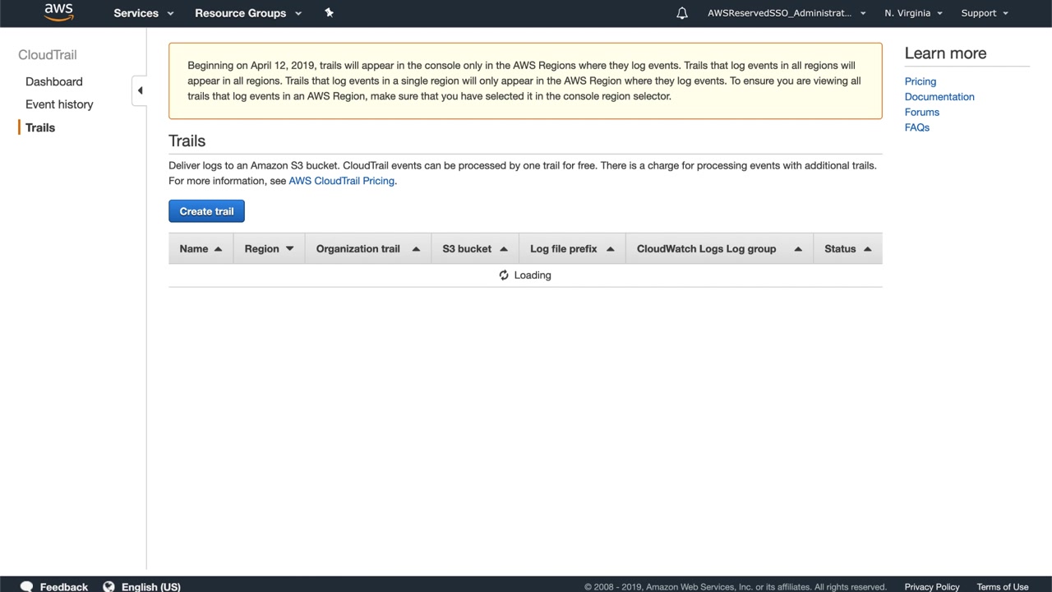Visit the Forums link
1052x592 pixels.
pos(922,112)
